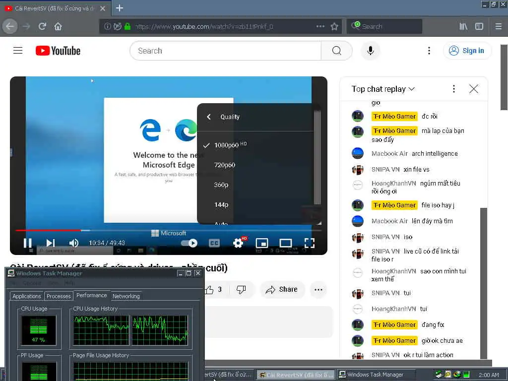508x381 pixels.
Task: Close the Cài RevertSV browser tab
Action: [103, 8]
